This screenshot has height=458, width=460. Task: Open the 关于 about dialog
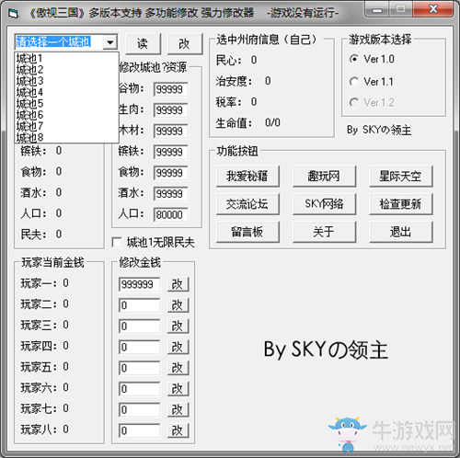324,232
